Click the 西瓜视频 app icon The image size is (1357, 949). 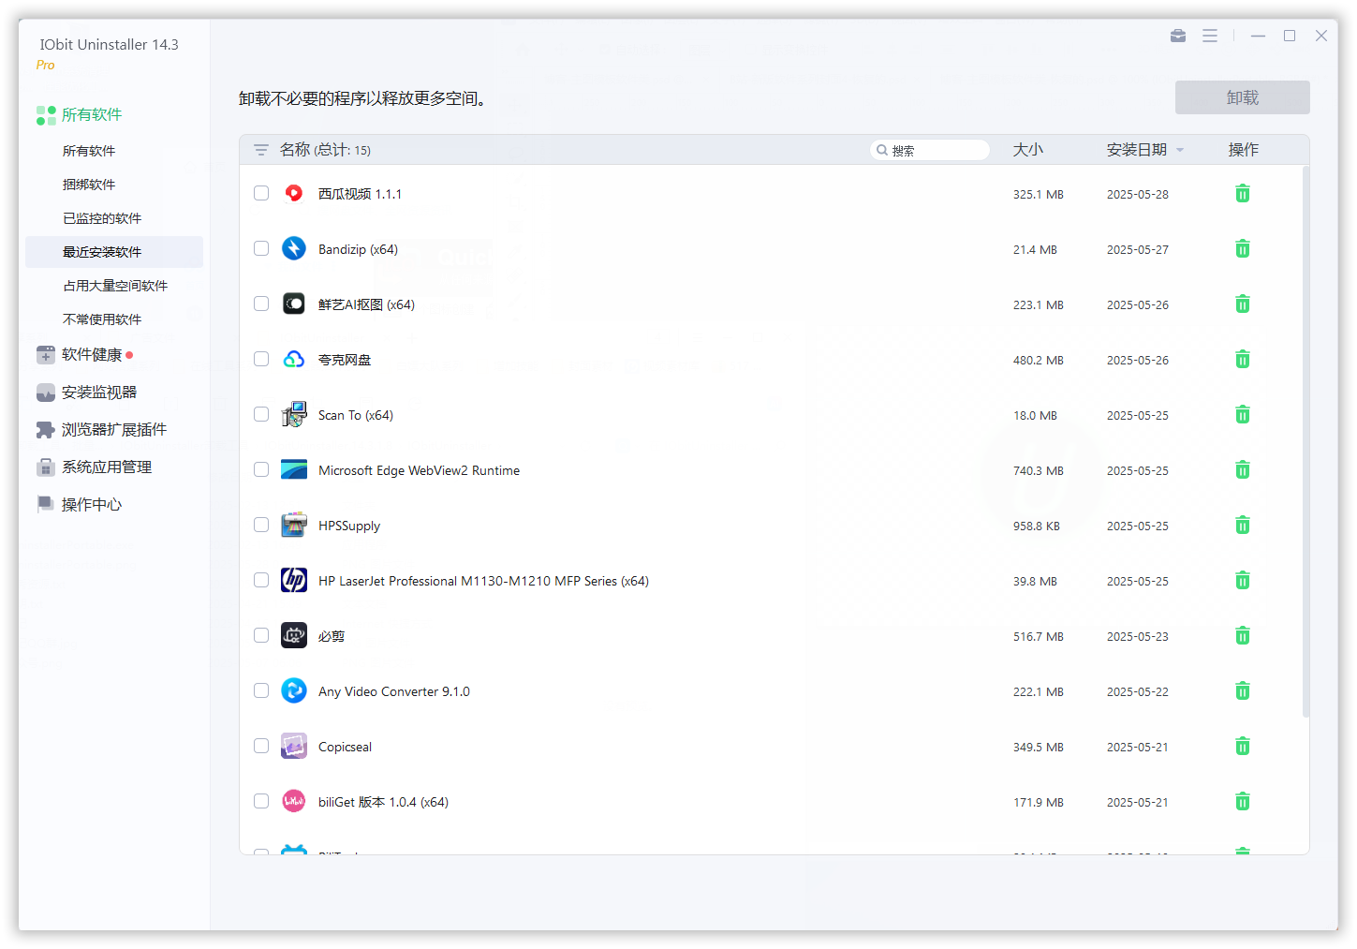pyautogui.click(x=294, y=193)
